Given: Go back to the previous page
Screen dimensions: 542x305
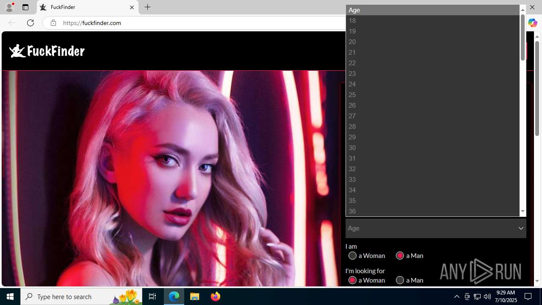Looking at the screenshot, I should pos(12,23).
